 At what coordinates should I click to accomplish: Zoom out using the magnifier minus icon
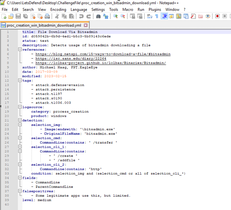coord(123,16)
